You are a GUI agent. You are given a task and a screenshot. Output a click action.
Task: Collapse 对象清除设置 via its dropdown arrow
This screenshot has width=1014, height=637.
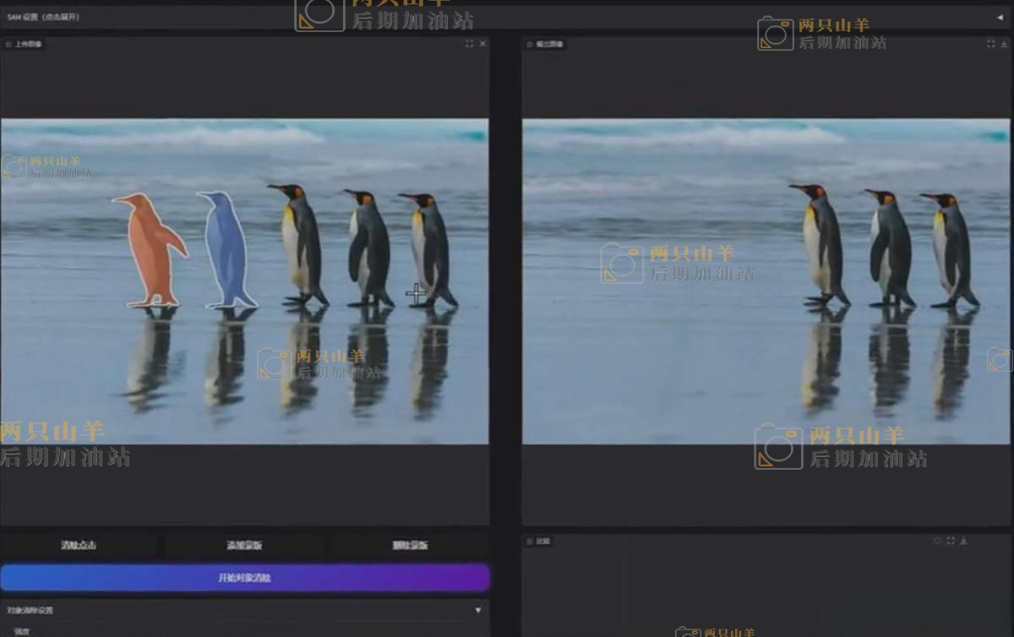pyautogui.click(x=477, y=610)
